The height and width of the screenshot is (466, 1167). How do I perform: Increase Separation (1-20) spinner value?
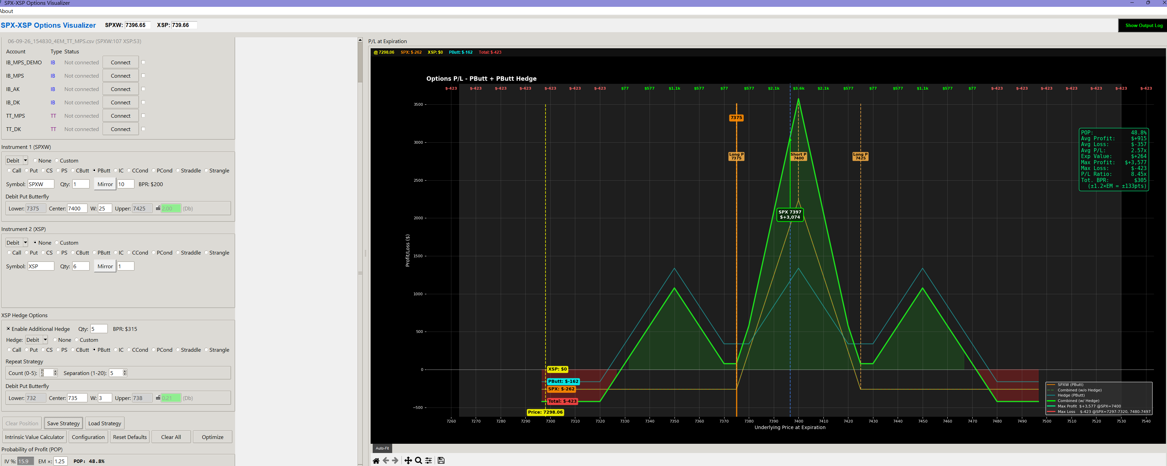click(x=125, y=371)
